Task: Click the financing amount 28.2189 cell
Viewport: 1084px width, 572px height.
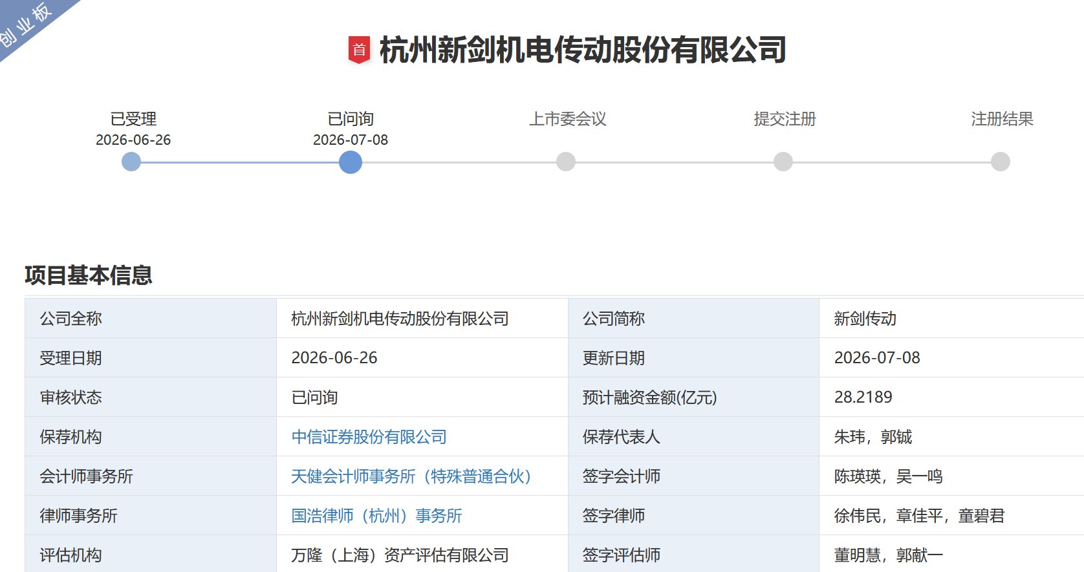Action: tap(951, 397)
